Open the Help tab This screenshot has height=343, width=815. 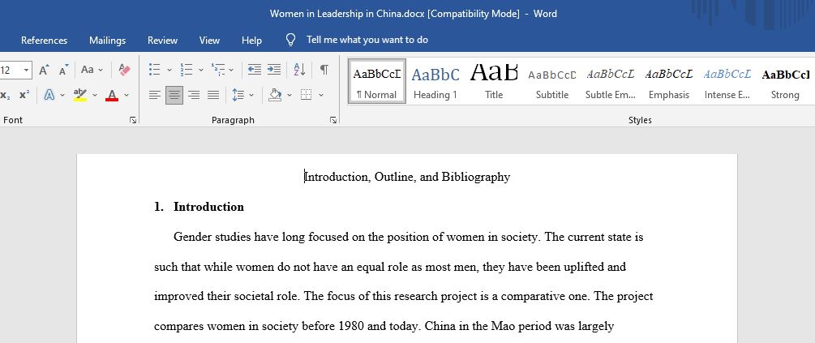pos(251,40)
